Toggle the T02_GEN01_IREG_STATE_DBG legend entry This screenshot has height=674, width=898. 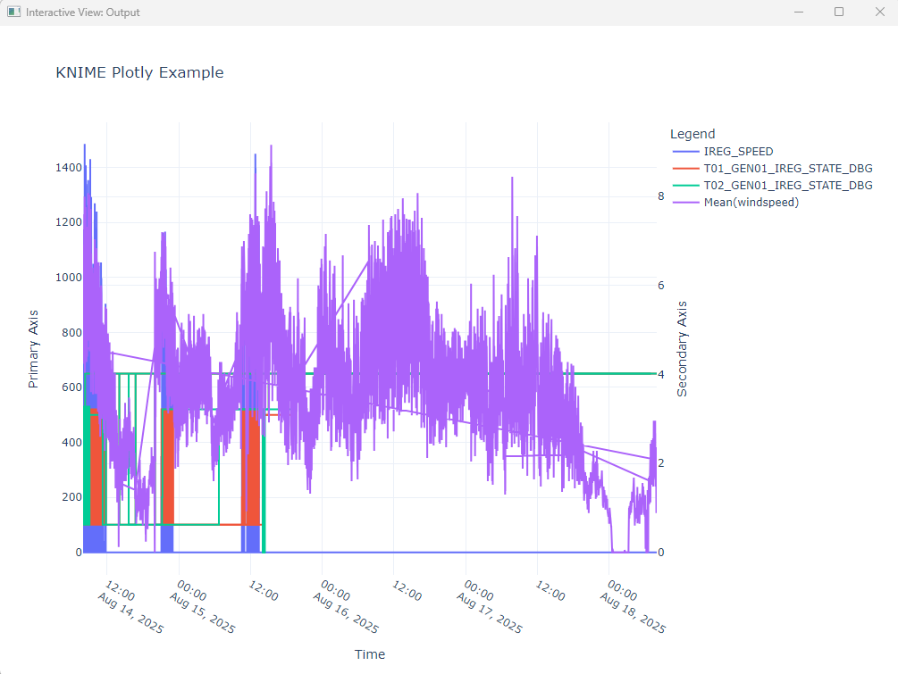787,186
